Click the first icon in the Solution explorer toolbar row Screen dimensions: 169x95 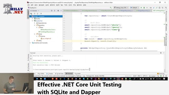point(31,14)
